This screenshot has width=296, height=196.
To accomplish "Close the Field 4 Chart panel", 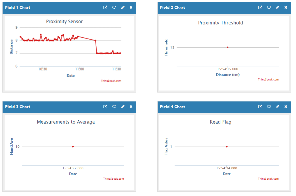I will [x=286, y=107].
